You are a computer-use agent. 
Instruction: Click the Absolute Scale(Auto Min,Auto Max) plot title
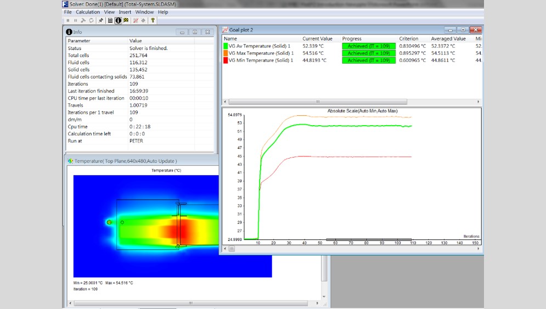(x=363, y=111)
